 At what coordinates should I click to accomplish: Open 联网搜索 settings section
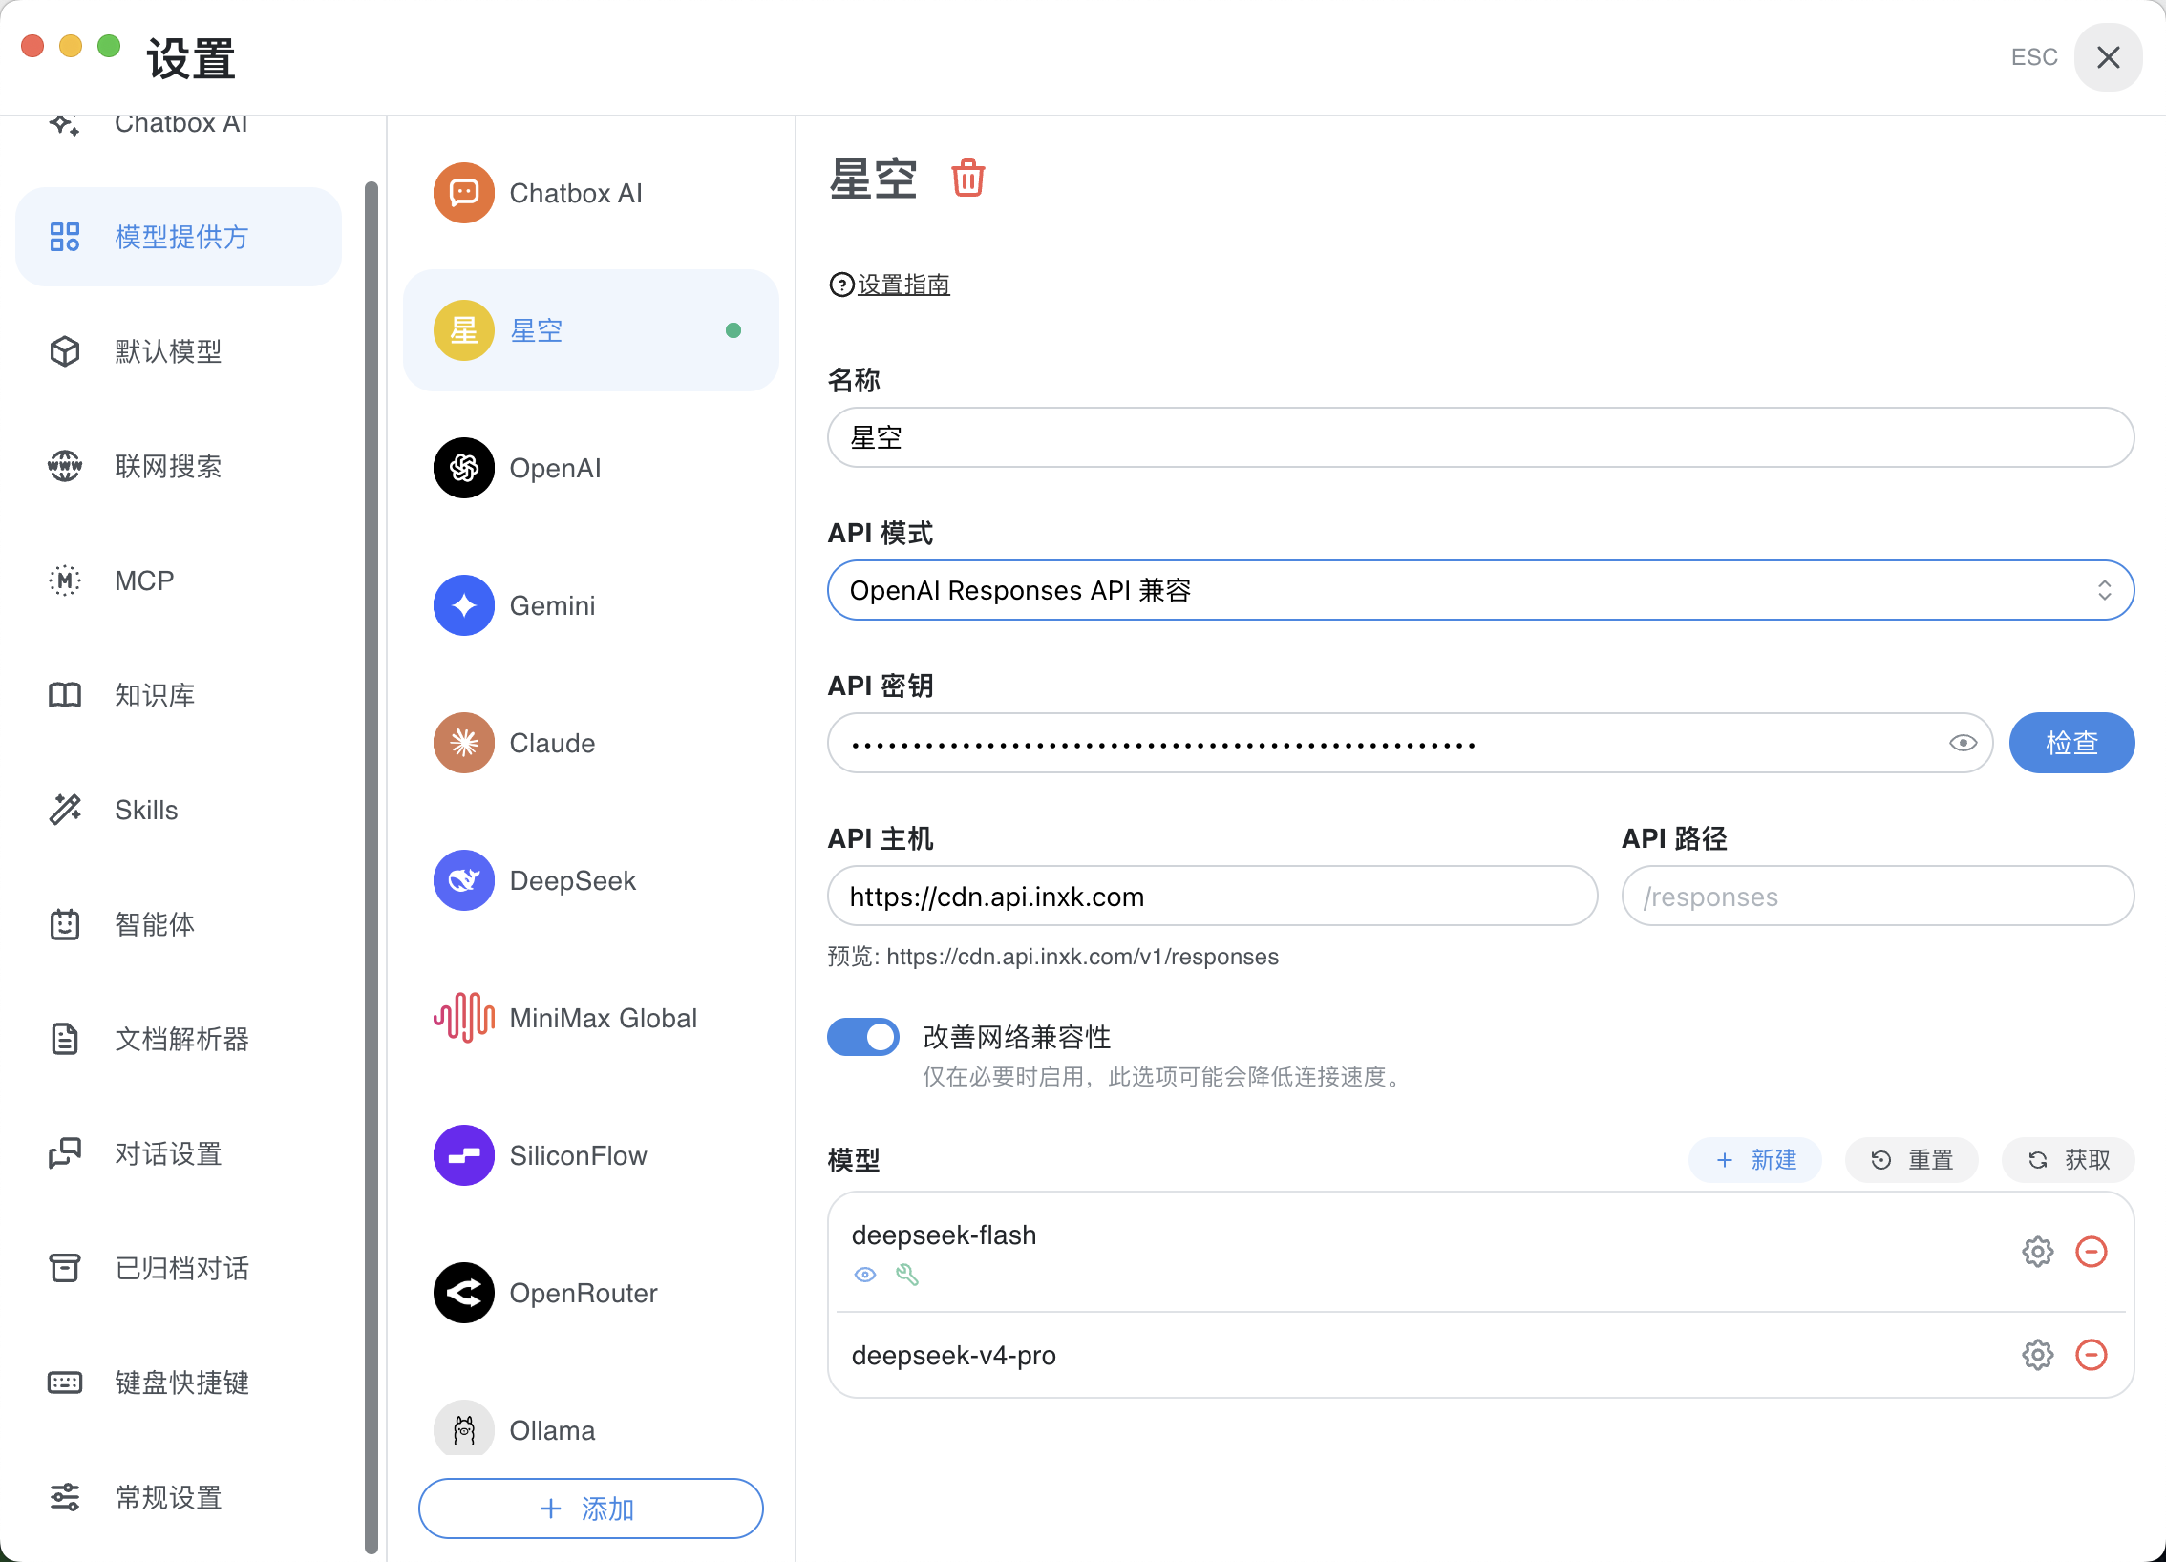click(179, 466)
